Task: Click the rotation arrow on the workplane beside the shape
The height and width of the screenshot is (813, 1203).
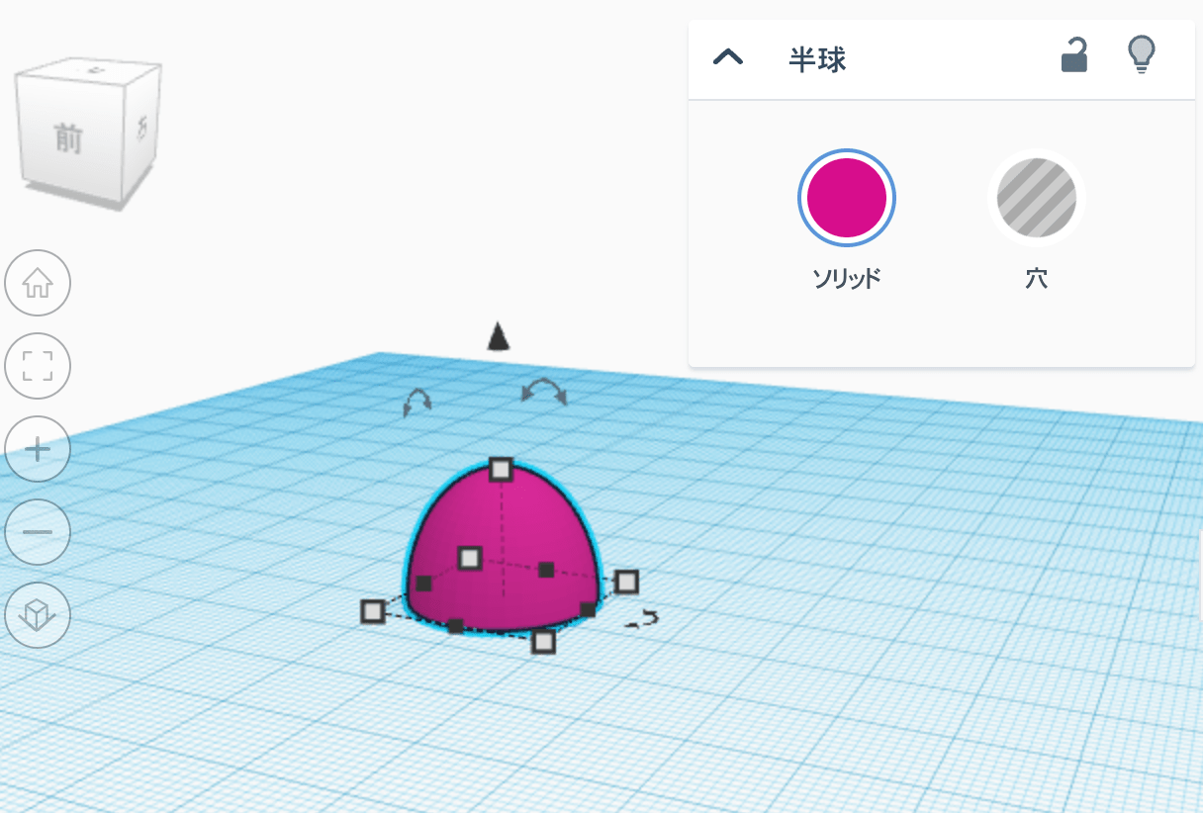Action: click(643, 619)
